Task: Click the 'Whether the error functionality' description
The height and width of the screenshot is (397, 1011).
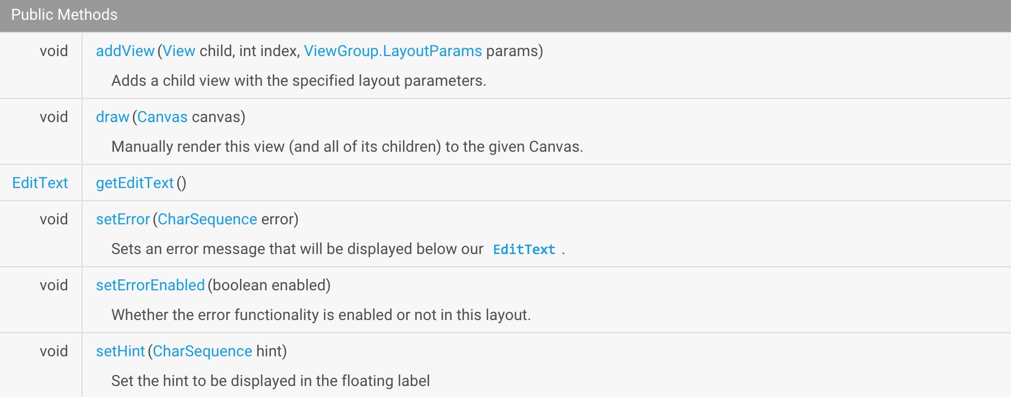Action: [x=321, y=315]
